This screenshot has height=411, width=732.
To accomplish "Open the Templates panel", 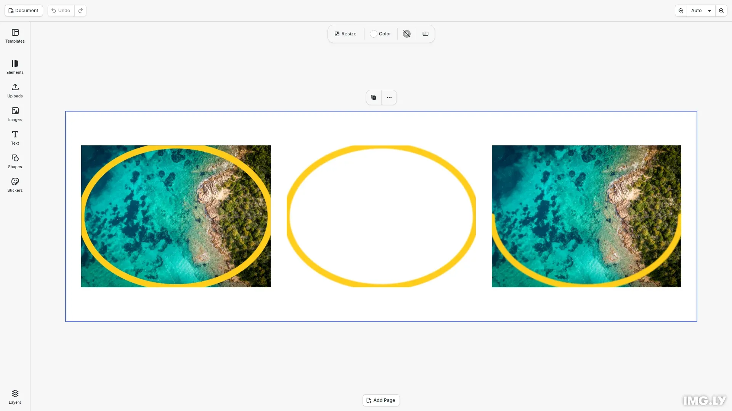I will [15, 36].
